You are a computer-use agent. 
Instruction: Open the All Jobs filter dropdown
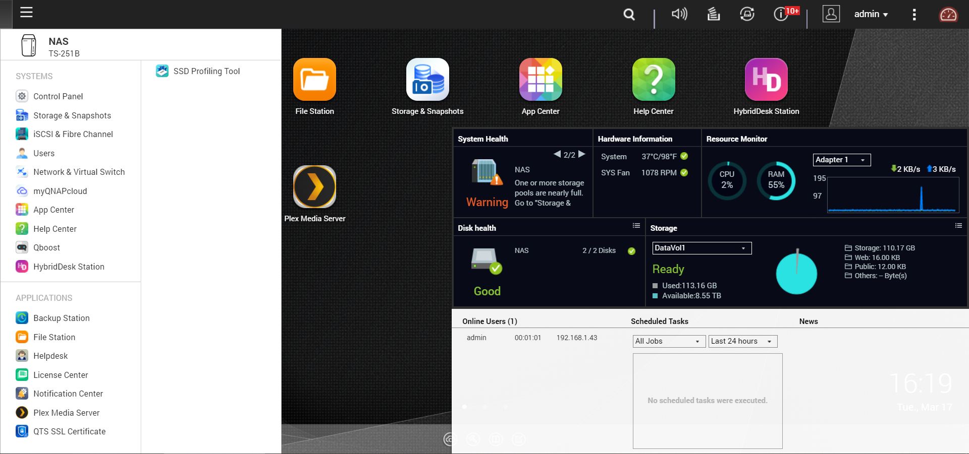[669, 341]
